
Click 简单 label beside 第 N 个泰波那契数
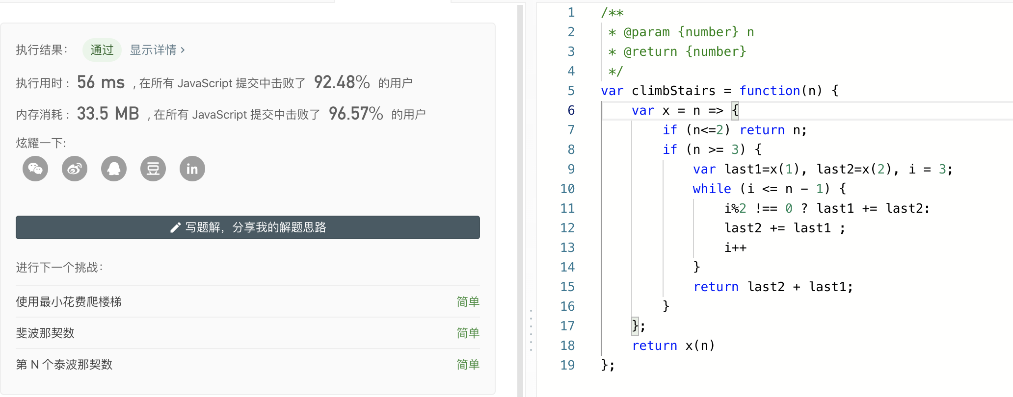(468, 365)
